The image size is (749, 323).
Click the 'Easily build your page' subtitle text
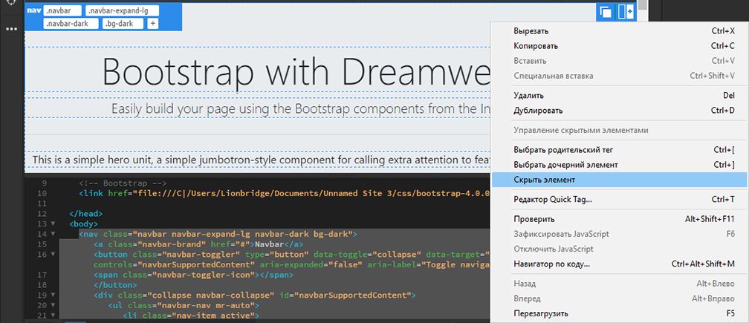[301, 108]
